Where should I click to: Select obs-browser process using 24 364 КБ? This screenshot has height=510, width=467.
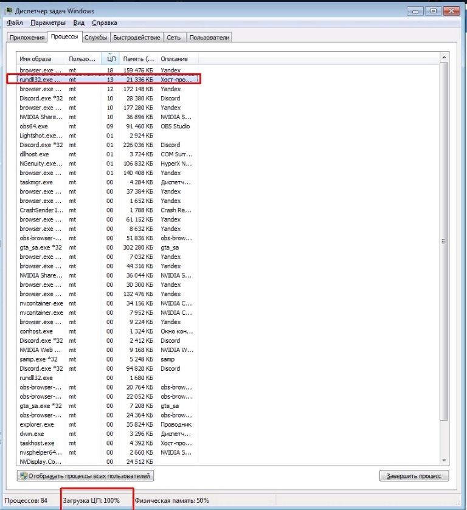108,415
